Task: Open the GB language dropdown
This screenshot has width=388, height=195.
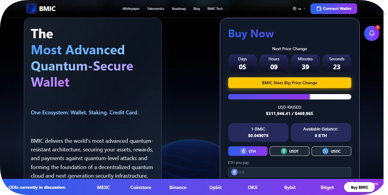Action: pos(299,9)
